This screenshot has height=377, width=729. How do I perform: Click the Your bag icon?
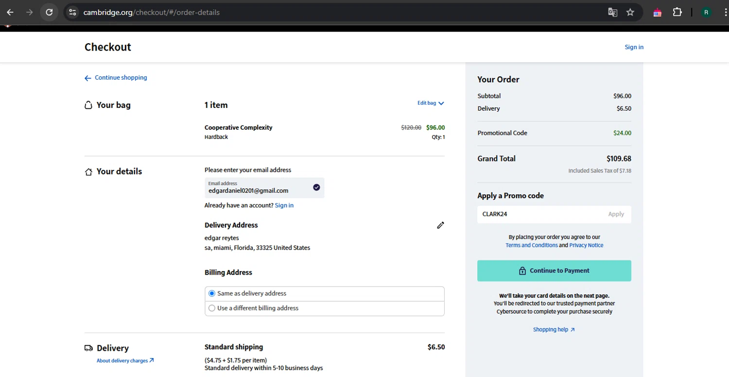coord(88,105)
